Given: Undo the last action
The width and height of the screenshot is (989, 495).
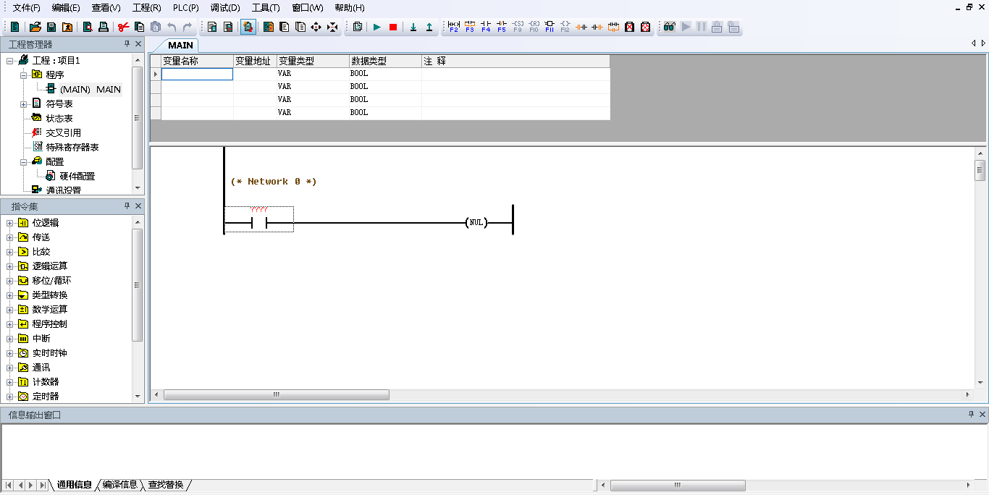Looking at the screenshot, I should (x=172, y=27).
